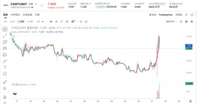
Task: Select the ruler measure tool
Action: pos(5,82)
